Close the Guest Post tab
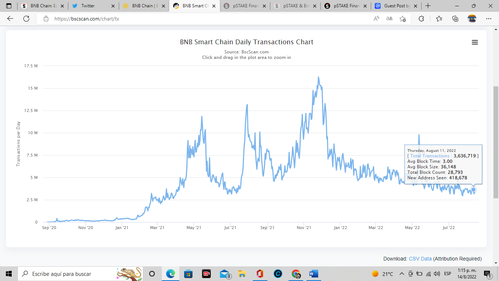499x281 pixels. [415, 6]
